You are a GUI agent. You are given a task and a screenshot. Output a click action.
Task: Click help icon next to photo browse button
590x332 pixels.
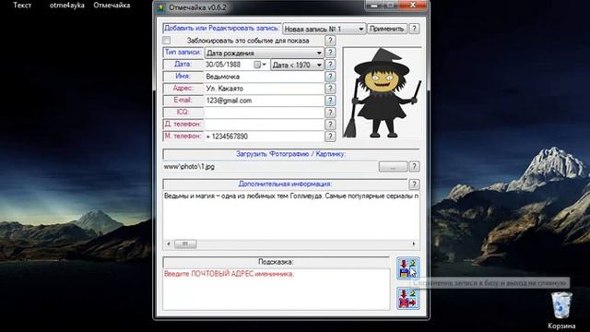(x=414, y=166)
